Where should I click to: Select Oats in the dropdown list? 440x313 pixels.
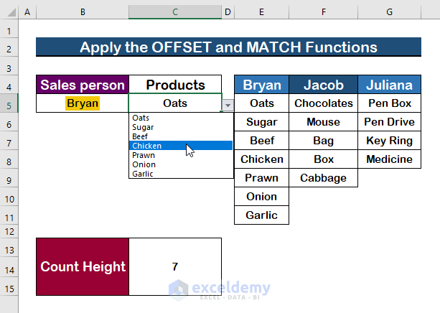click(181, 118)
